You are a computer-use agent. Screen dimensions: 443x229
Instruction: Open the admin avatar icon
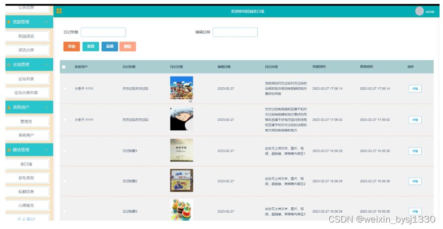pos(419,11)
